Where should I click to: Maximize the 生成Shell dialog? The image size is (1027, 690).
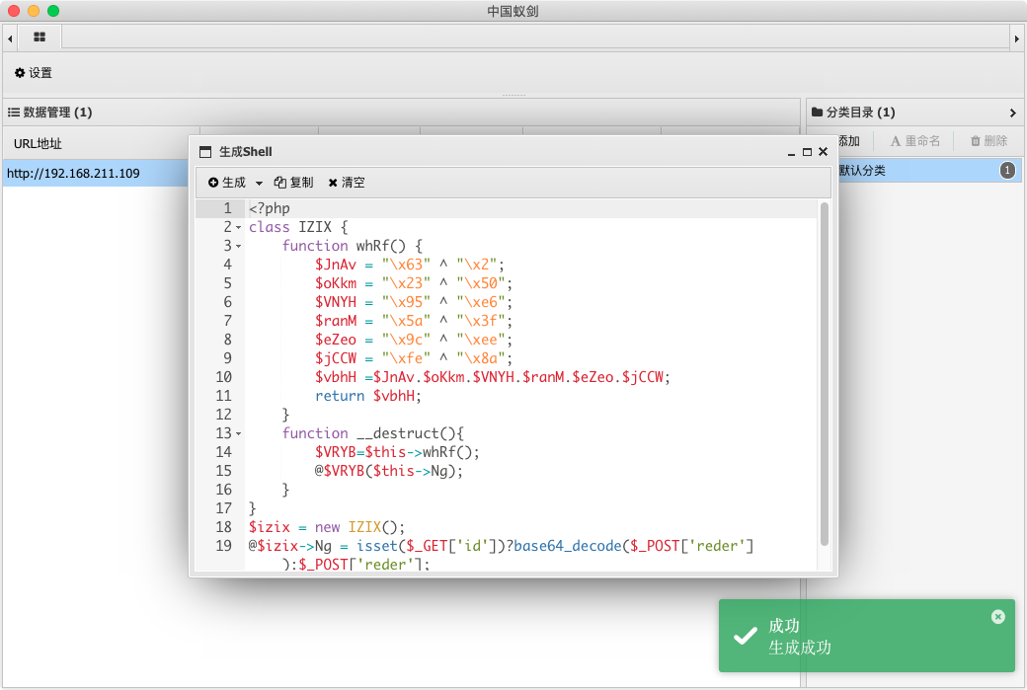point(807,152)
